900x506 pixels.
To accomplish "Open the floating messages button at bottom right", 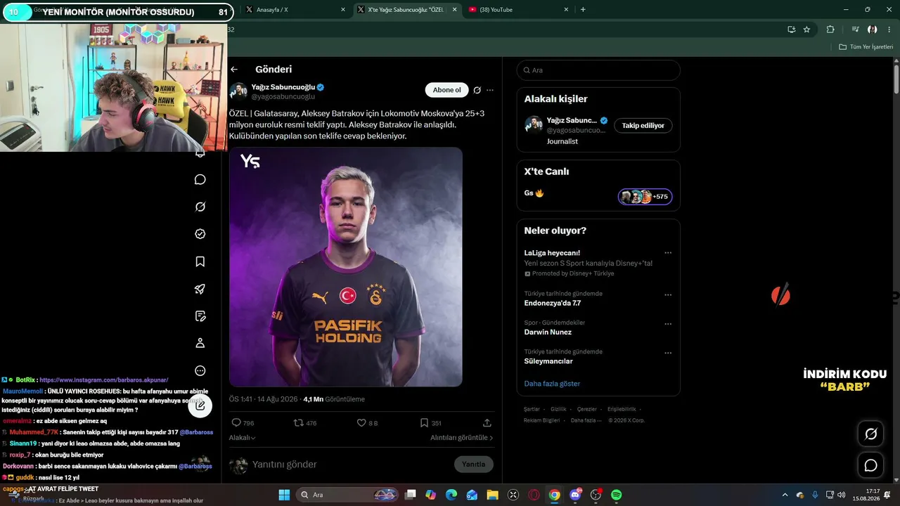I will (870, 465).
